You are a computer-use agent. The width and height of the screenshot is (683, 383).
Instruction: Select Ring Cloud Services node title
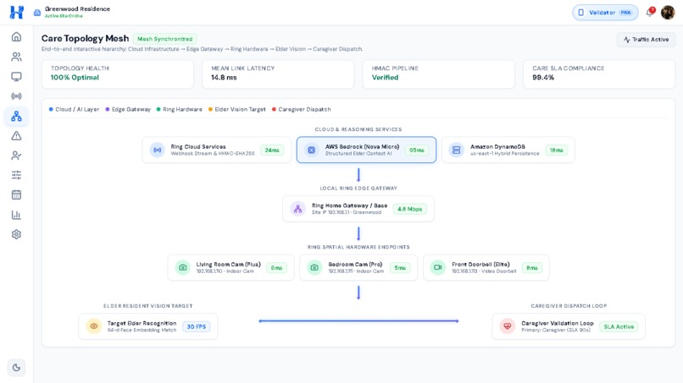(x=198, y=147)
